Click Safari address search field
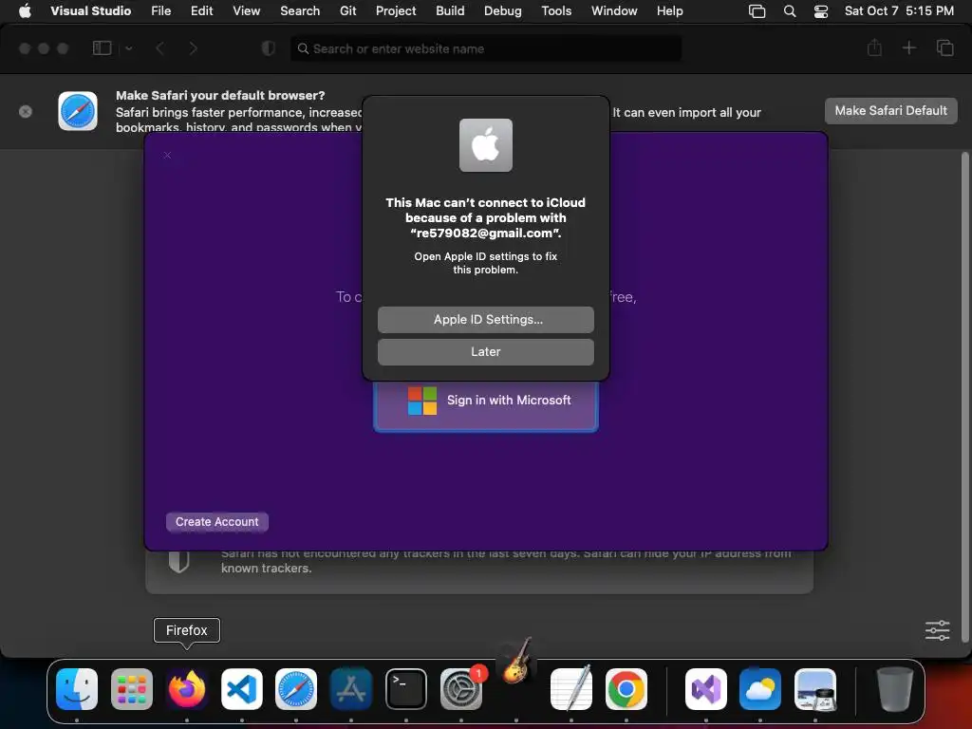 coord(486,48)
